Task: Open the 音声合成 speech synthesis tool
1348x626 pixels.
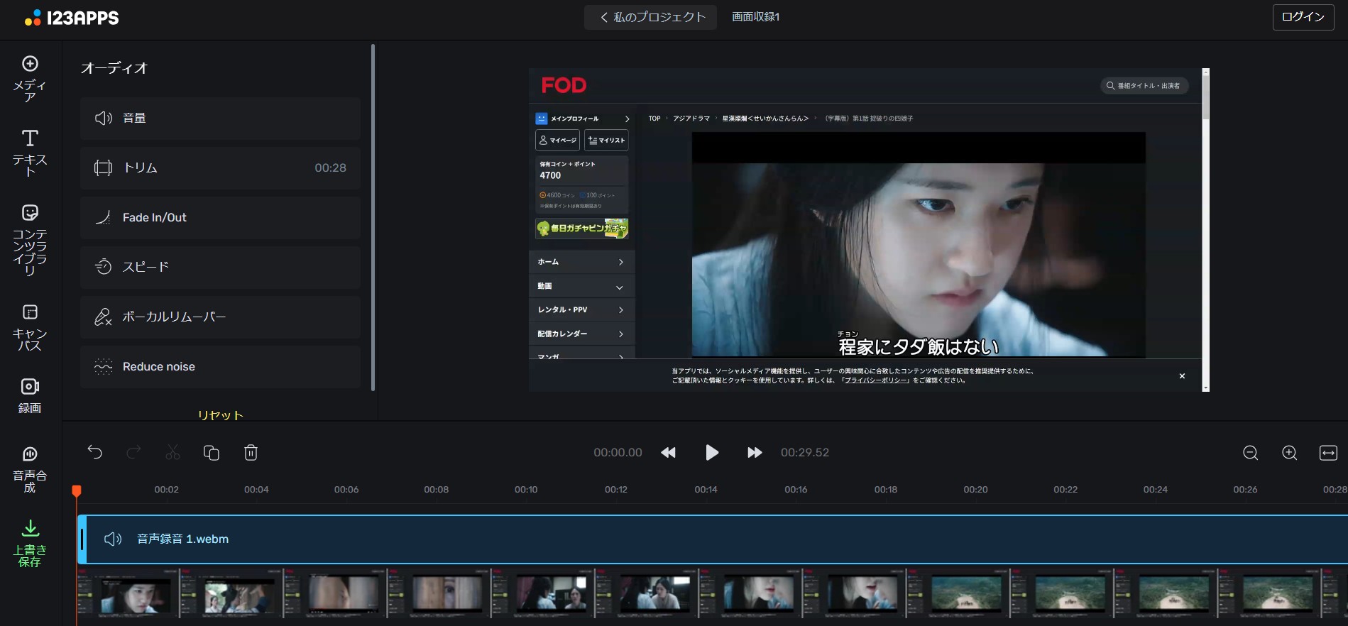Action: pyautogui.click(x=30, y=469)
